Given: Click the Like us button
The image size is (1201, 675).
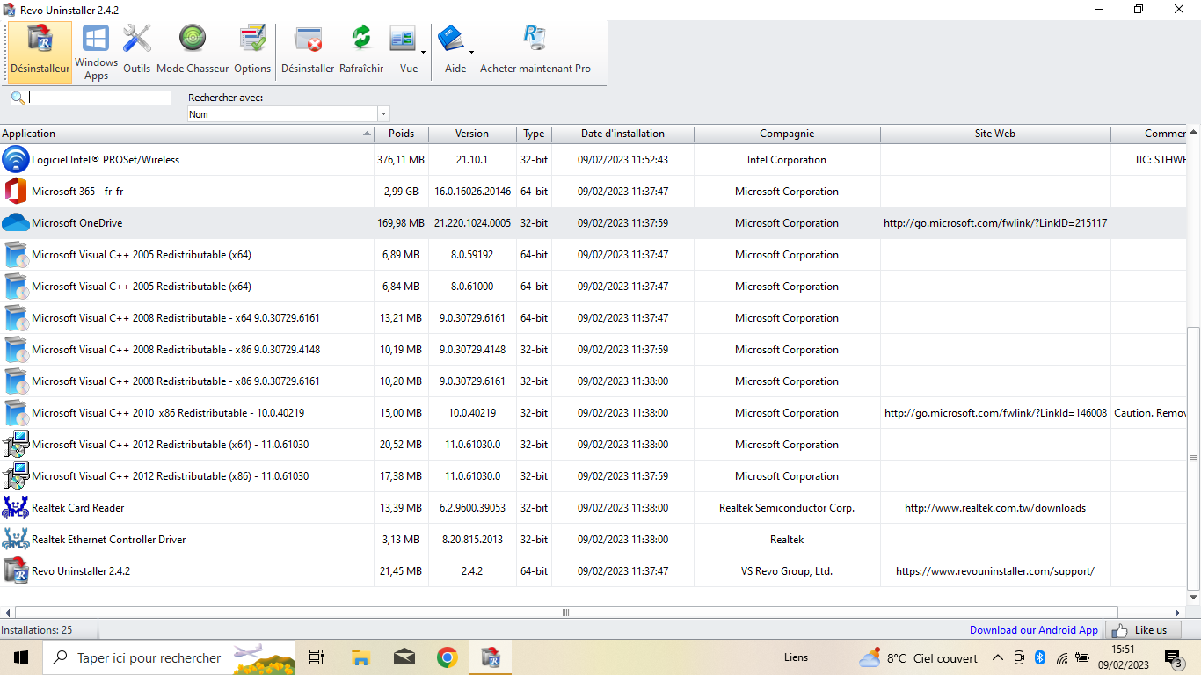Looking at the screenshot, I should (1143, 630).
